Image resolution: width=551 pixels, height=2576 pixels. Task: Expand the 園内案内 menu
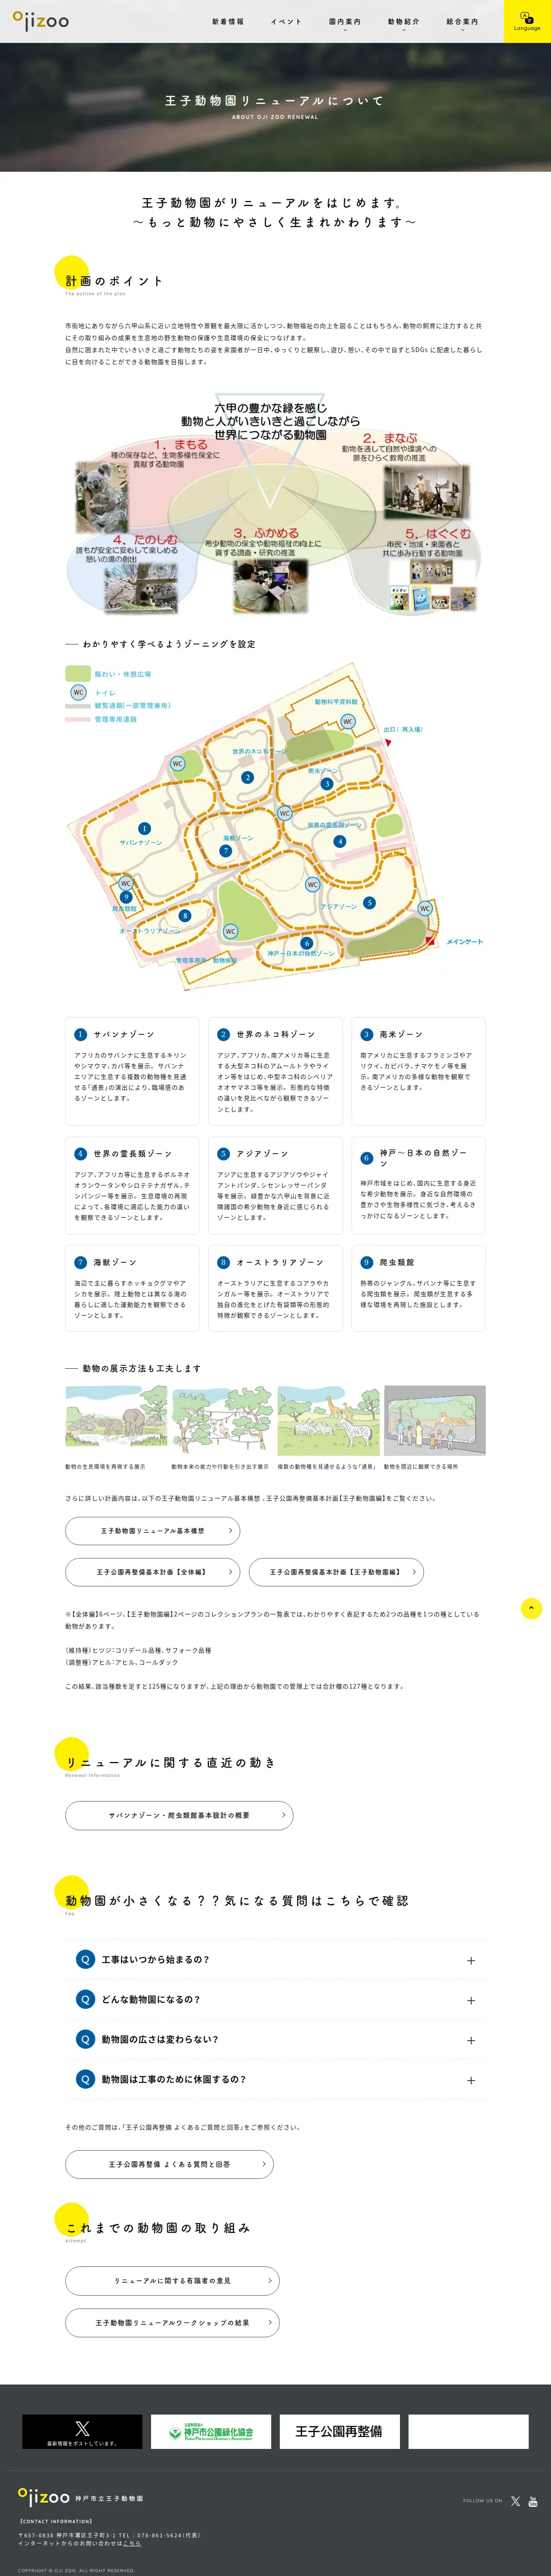[345, 22]
